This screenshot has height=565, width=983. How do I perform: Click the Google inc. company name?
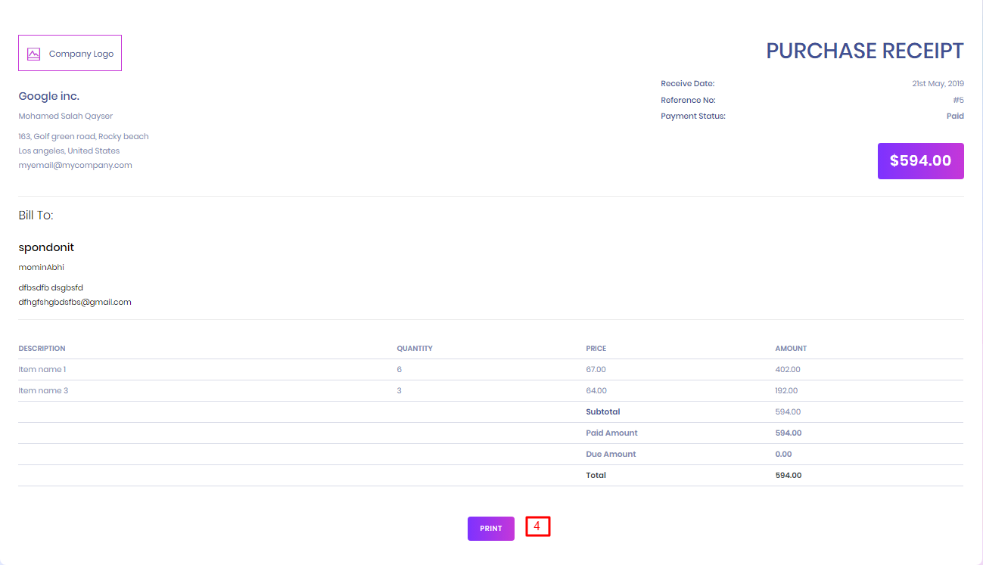click(x=49, y=96)
